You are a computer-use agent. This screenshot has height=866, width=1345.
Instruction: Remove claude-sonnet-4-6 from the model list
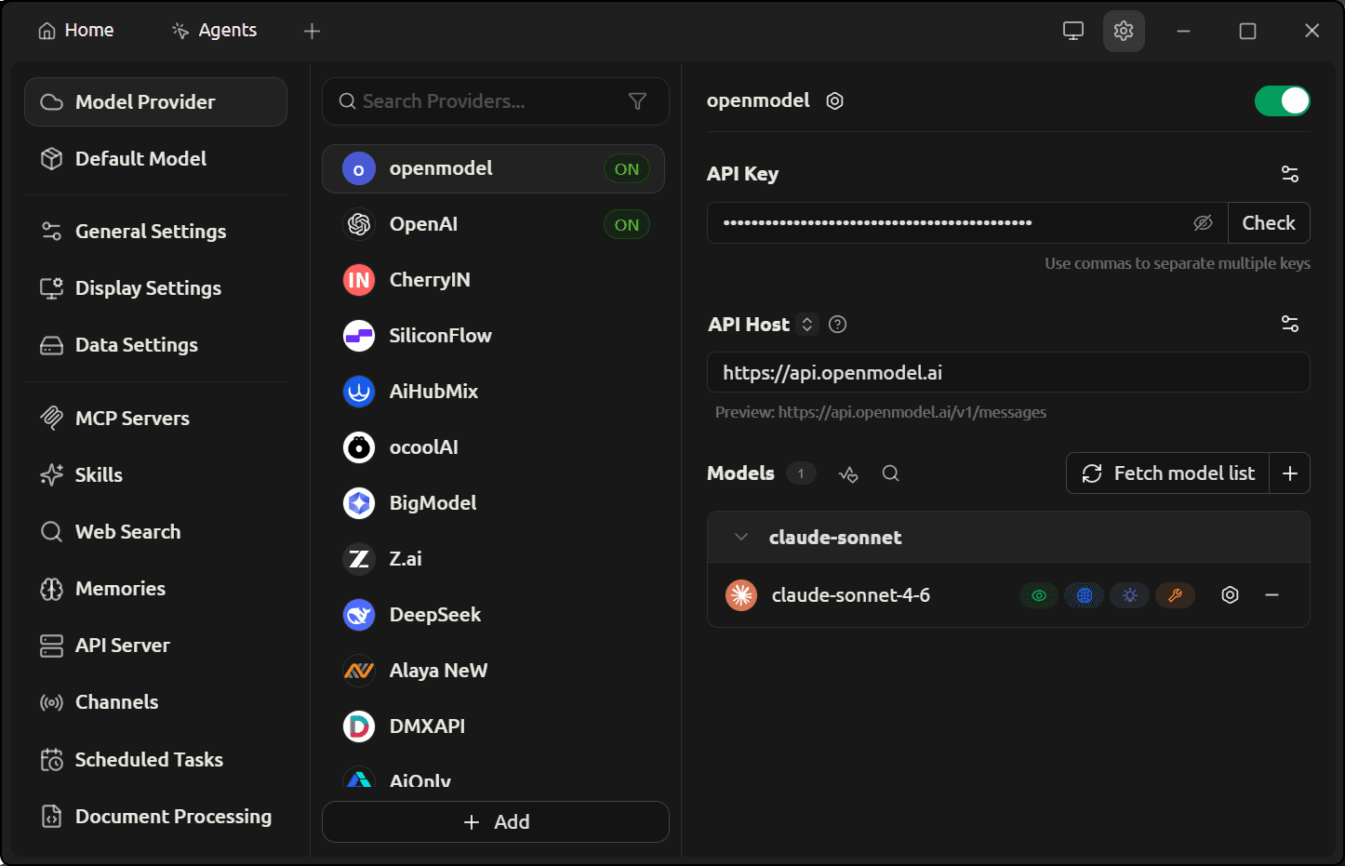tap(1272, 595)
